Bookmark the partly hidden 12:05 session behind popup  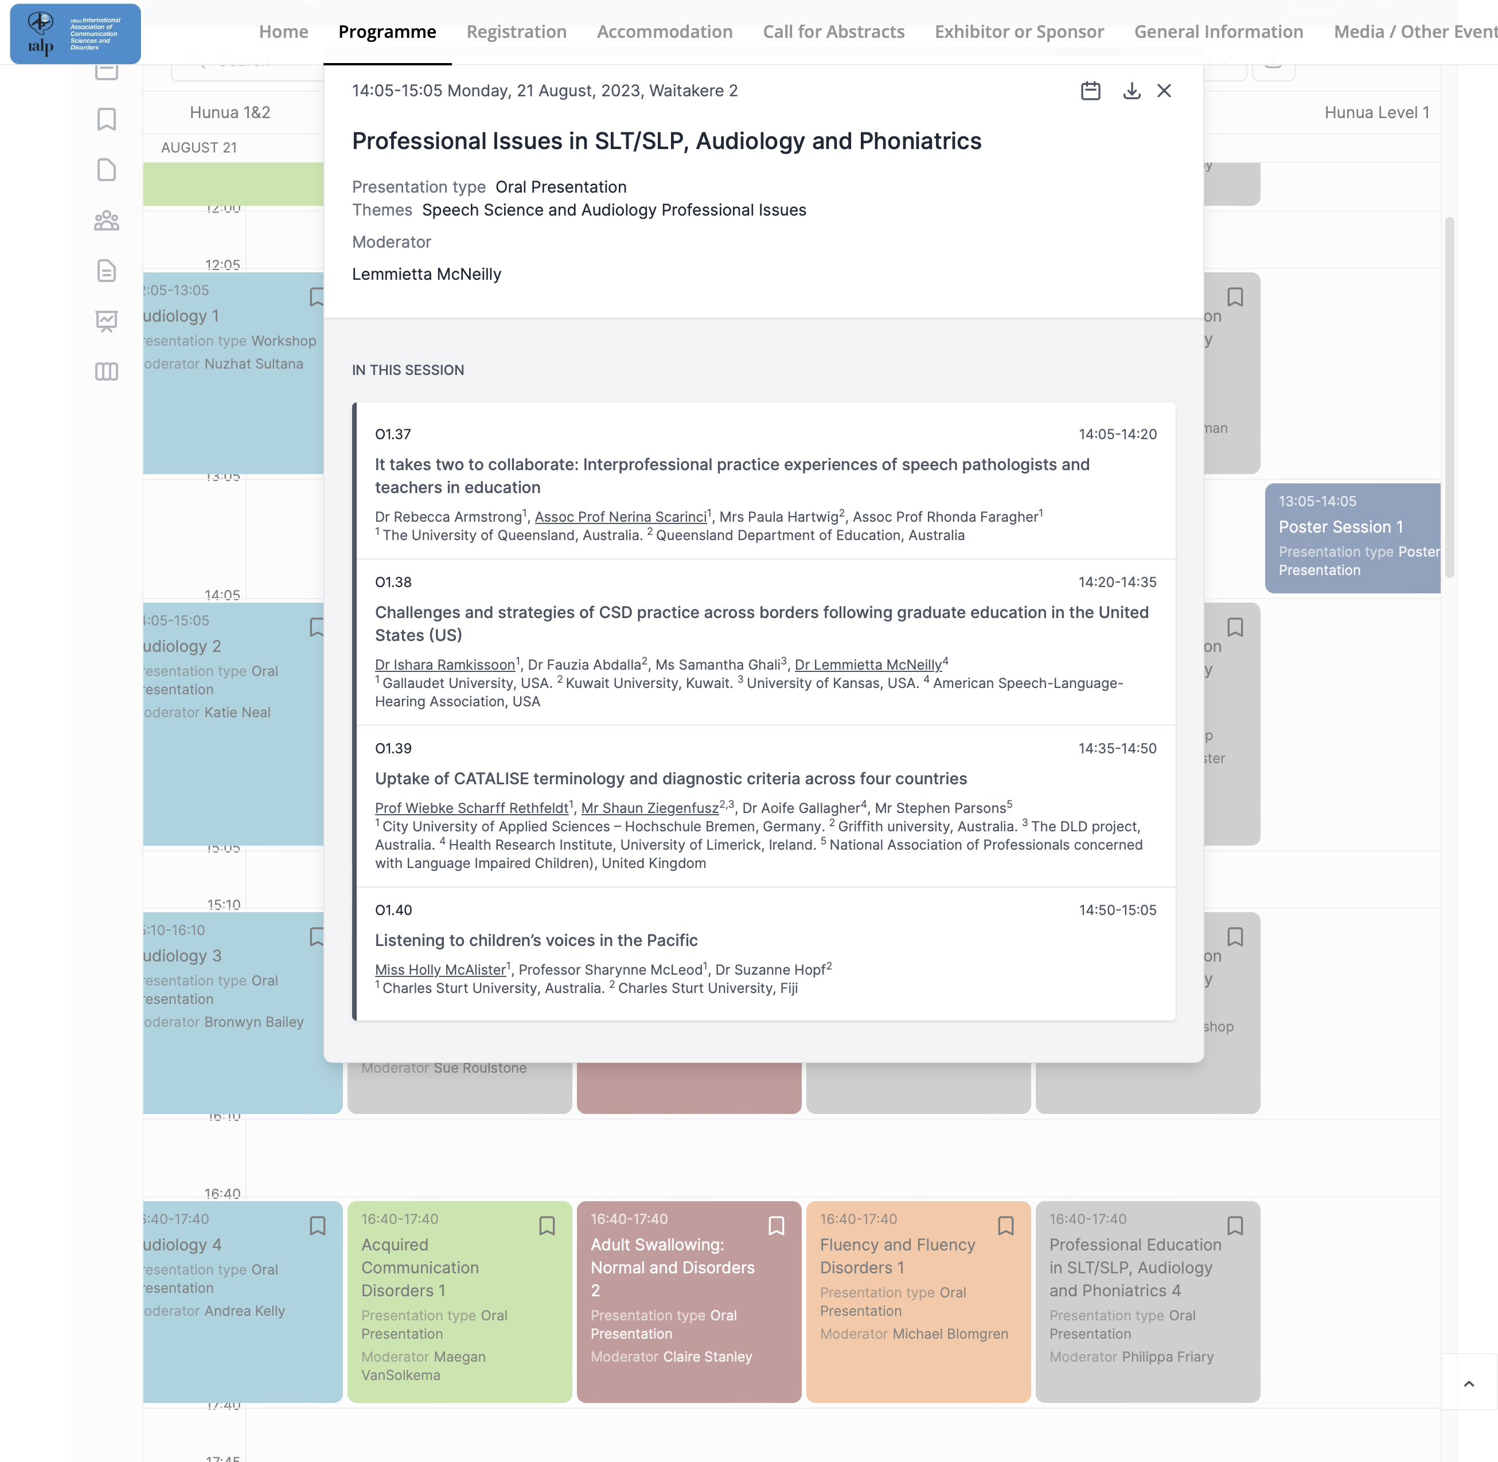click(1235, 297)
